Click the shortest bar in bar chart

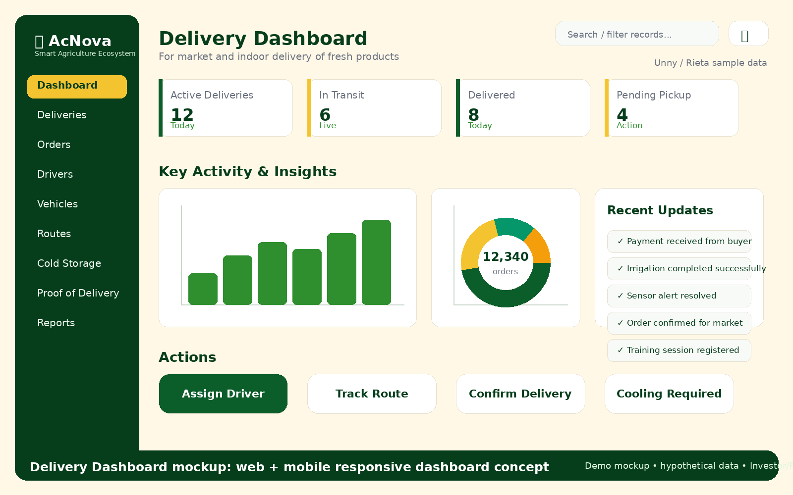click(203, 289)
